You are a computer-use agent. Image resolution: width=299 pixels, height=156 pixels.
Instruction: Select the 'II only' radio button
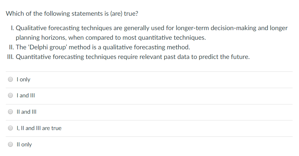pos(11,144)
